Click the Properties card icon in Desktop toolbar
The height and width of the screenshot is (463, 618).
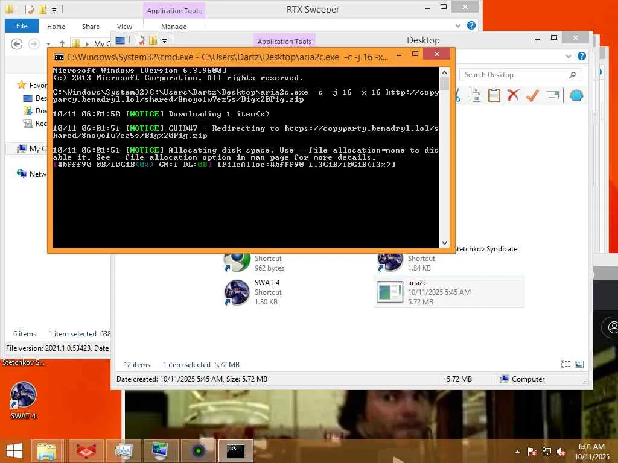click(552, 95)
